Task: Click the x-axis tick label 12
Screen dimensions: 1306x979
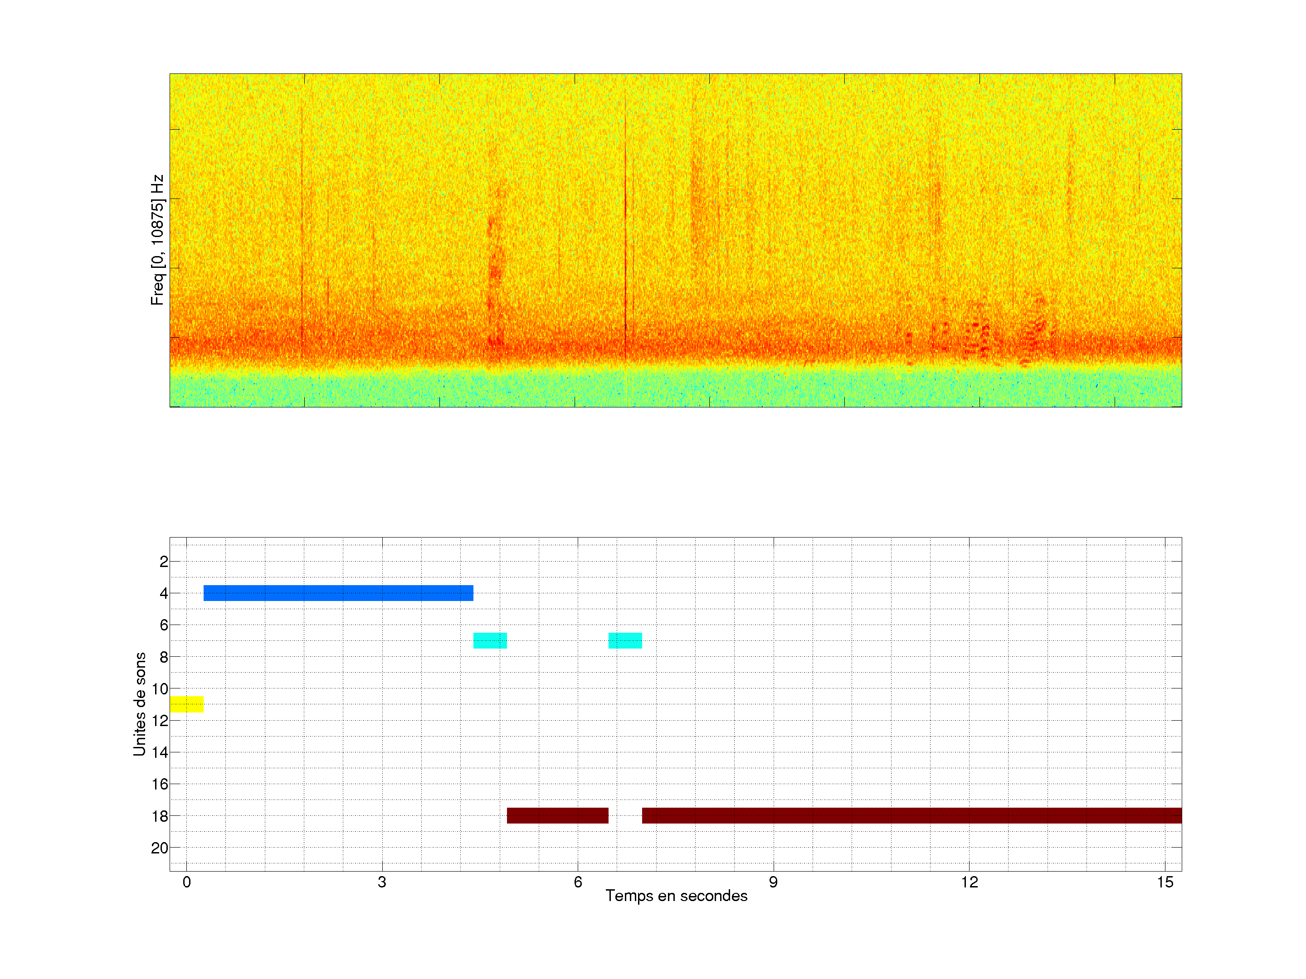Action: (969, 882)
